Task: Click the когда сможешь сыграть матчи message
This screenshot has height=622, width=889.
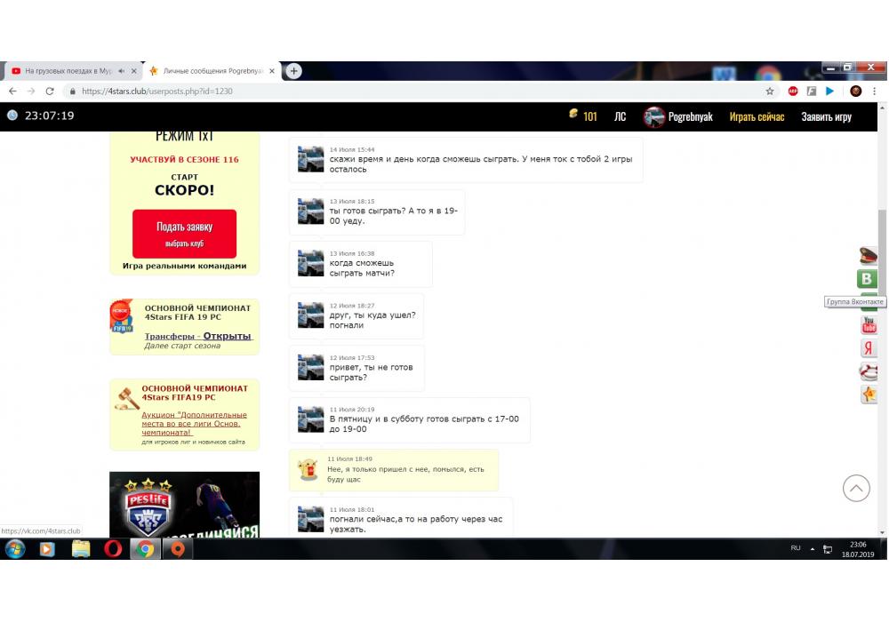Action: click(361, 265)
